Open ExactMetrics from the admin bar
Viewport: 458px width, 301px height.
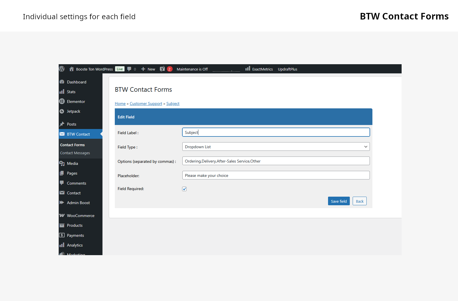tap(259, 69)
